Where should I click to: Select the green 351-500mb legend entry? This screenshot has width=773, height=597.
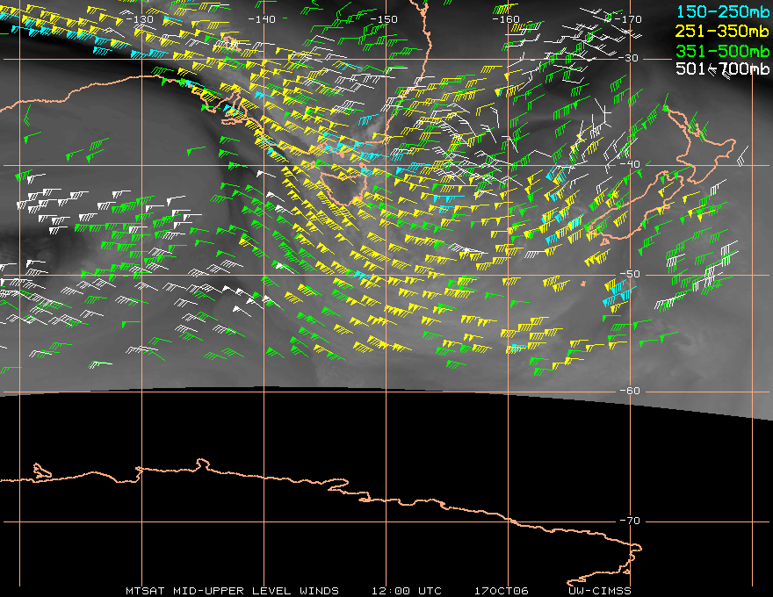(723, 51)
